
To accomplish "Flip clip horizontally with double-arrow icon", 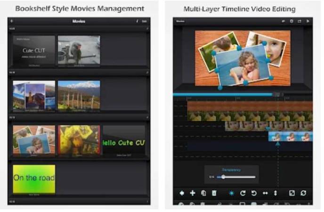I will 265,193.
